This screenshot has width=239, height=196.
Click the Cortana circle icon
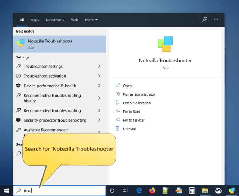(112, 190)
